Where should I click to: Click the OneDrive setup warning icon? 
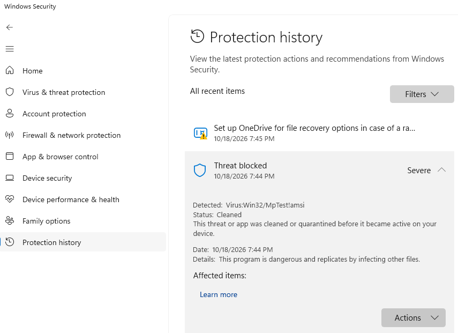200,134
